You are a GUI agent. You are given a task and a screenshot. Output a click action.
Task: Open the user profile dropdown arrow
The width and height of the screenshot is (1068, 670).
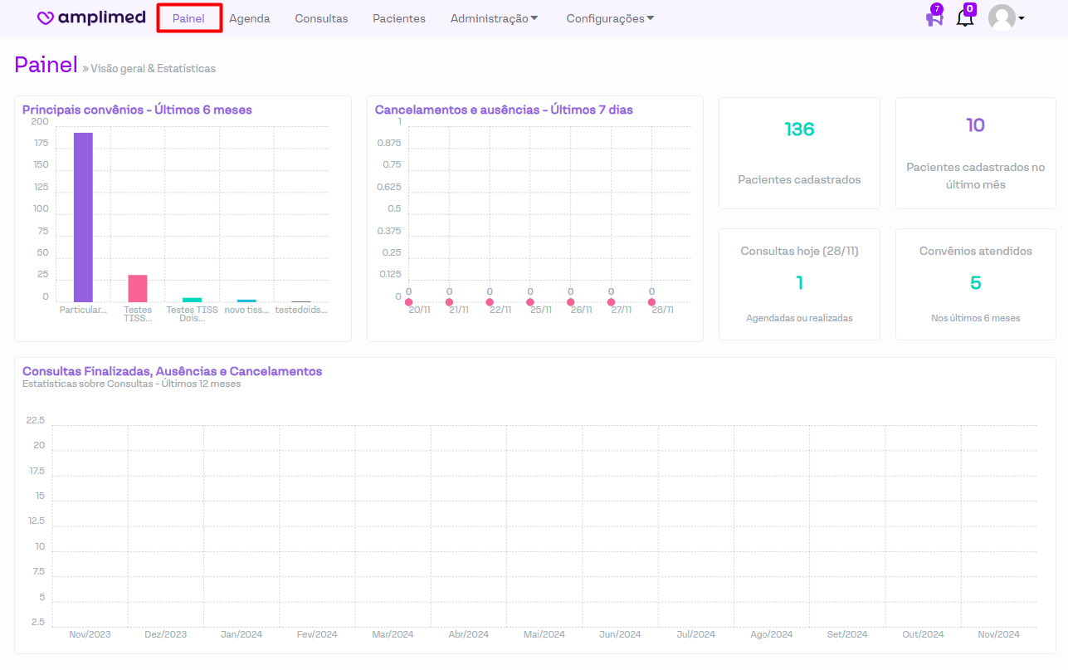(1022, 18)
